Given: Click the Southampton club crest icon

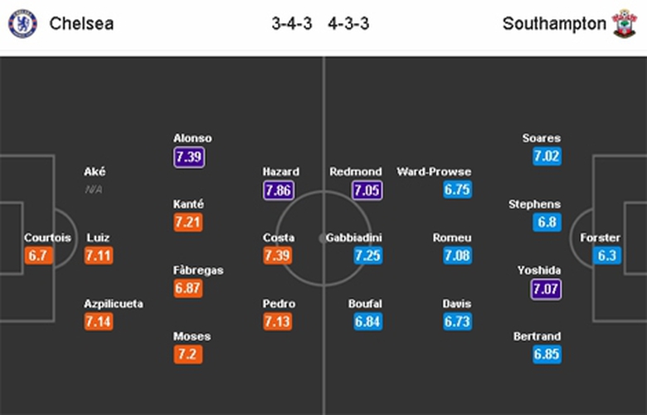Looking at the screenshot, I should coord(624,24).
